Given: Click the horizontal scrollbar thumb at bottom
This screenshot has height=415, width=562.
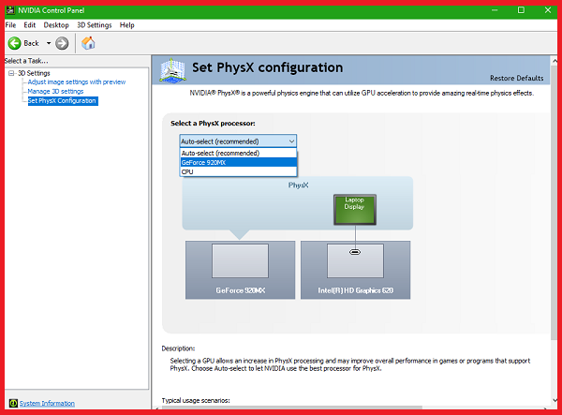Looking at the screenshot, I should (x=291, y=408).
